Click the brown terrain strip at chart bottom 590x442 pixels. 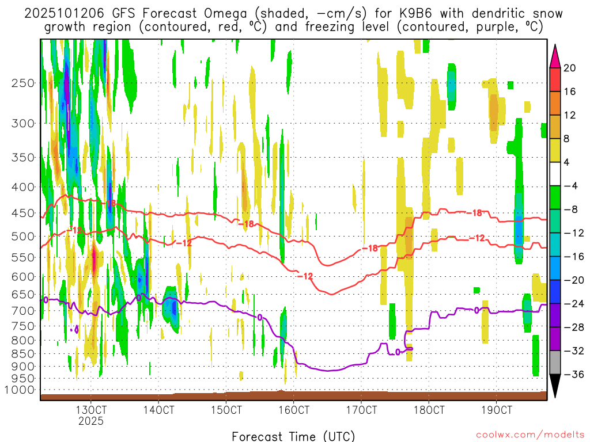293,395
